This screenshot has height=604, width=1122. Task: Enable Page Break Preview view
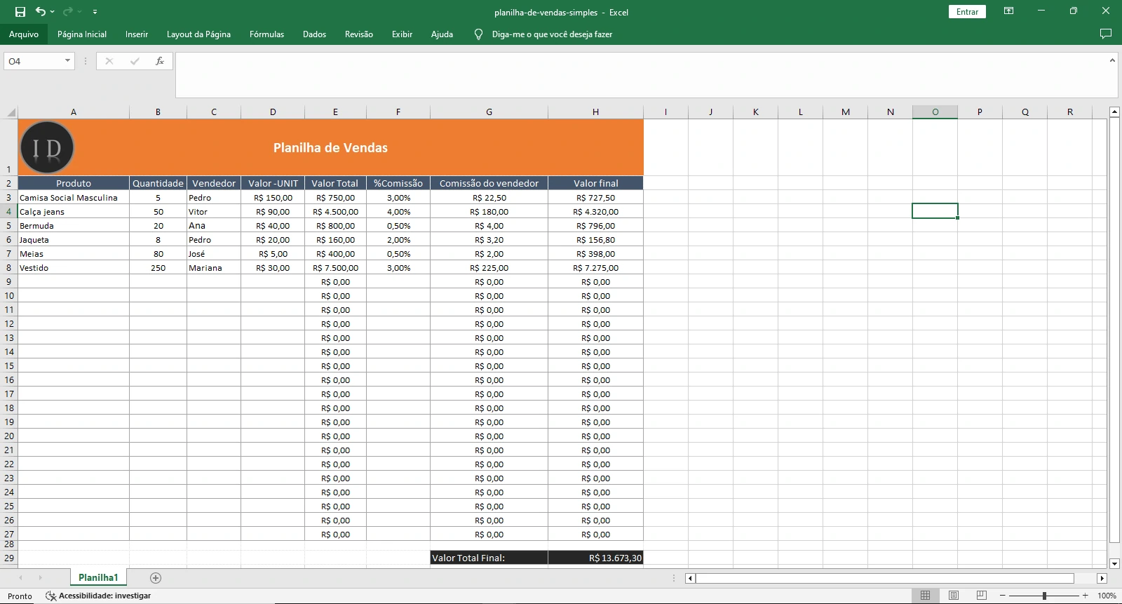pyautogui.click(x=982, y=596)
